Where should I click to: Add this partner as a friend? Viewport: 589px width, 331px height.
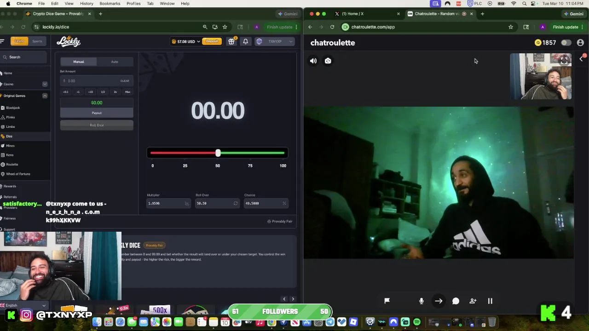coord(473,301)
